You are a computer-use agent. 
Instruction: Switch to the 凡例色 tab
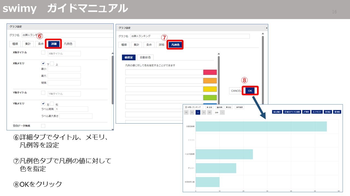tap(175, 45)
